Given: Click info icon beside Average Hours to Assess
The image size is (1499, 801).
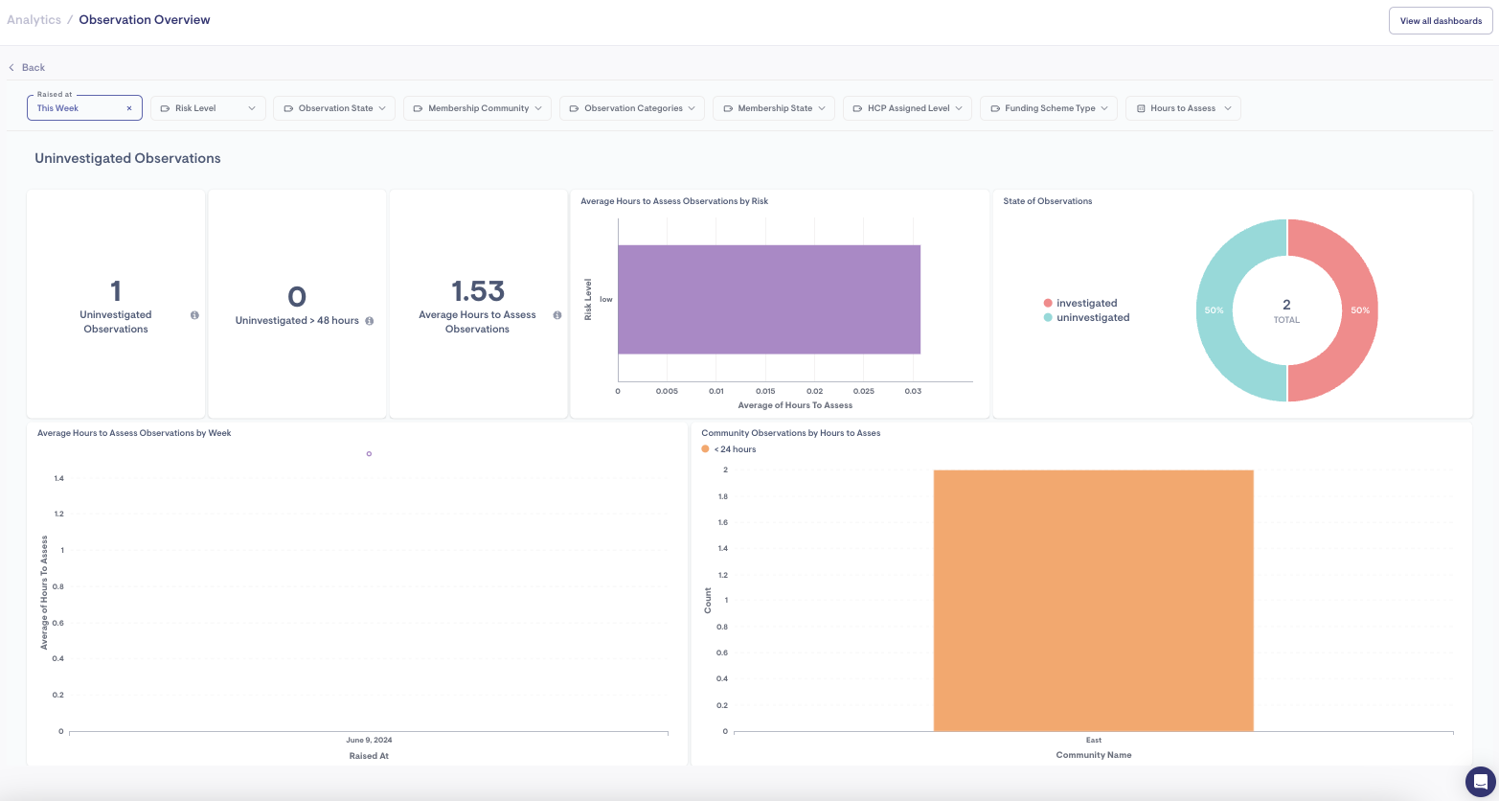Looking at the screenshot, I should pyautogui.click(x=557, y=315).
